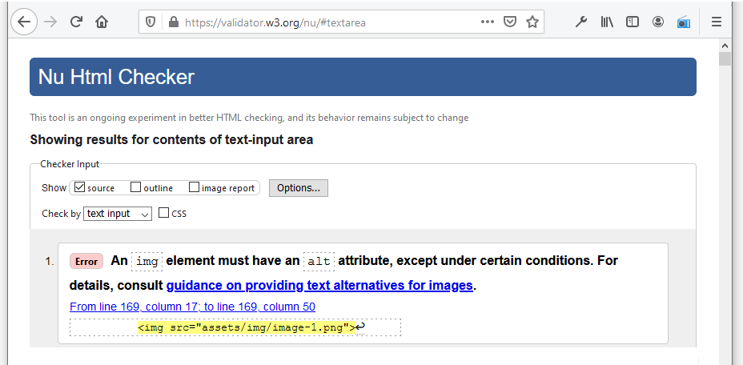
Task: Enable the image report checkbox
Action: pos(194,188)
